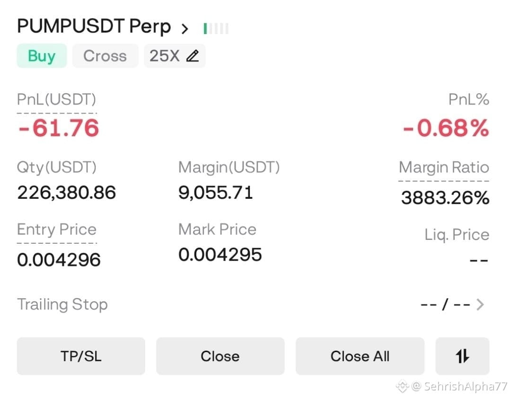The height and width of the screenshot is (398, 511).
Task: Select the Buy position tag
Action: pyautogui.click(x=42, y=56)
